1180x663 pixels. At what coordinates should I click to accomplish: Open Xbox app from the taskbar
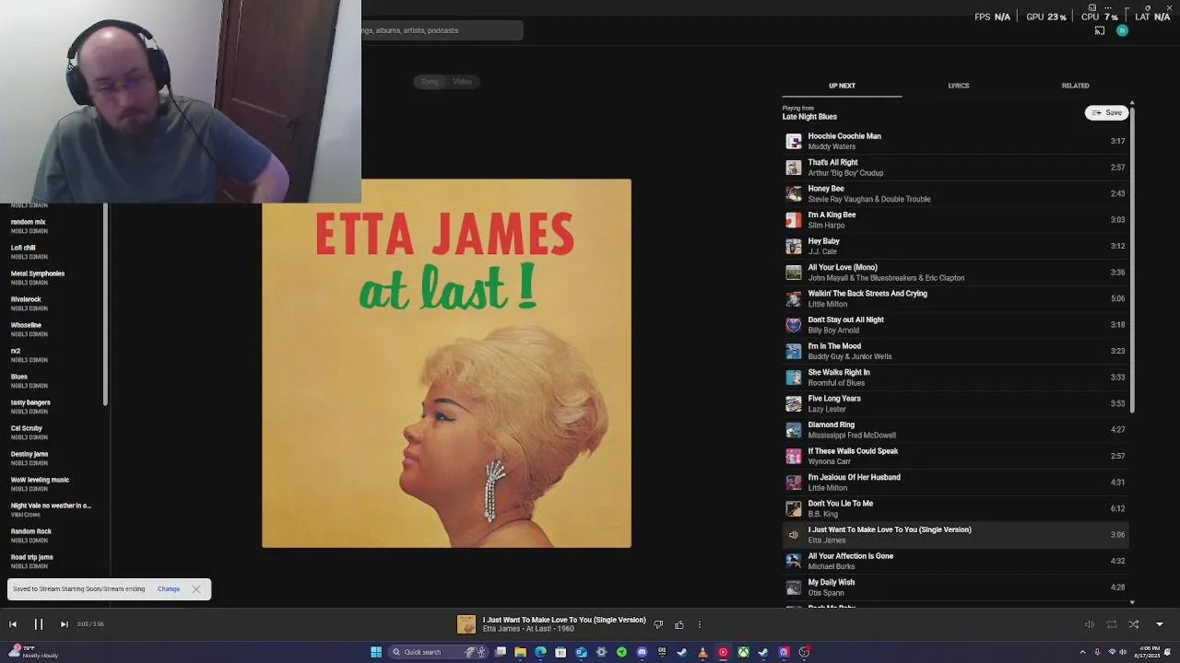(x=743, y=652)
